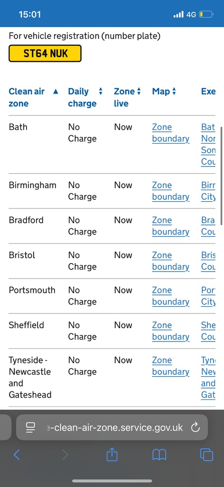This screenshot has width=224, height=487.
Task: Tap the battery indicator in the status bar
Action: 206,14
